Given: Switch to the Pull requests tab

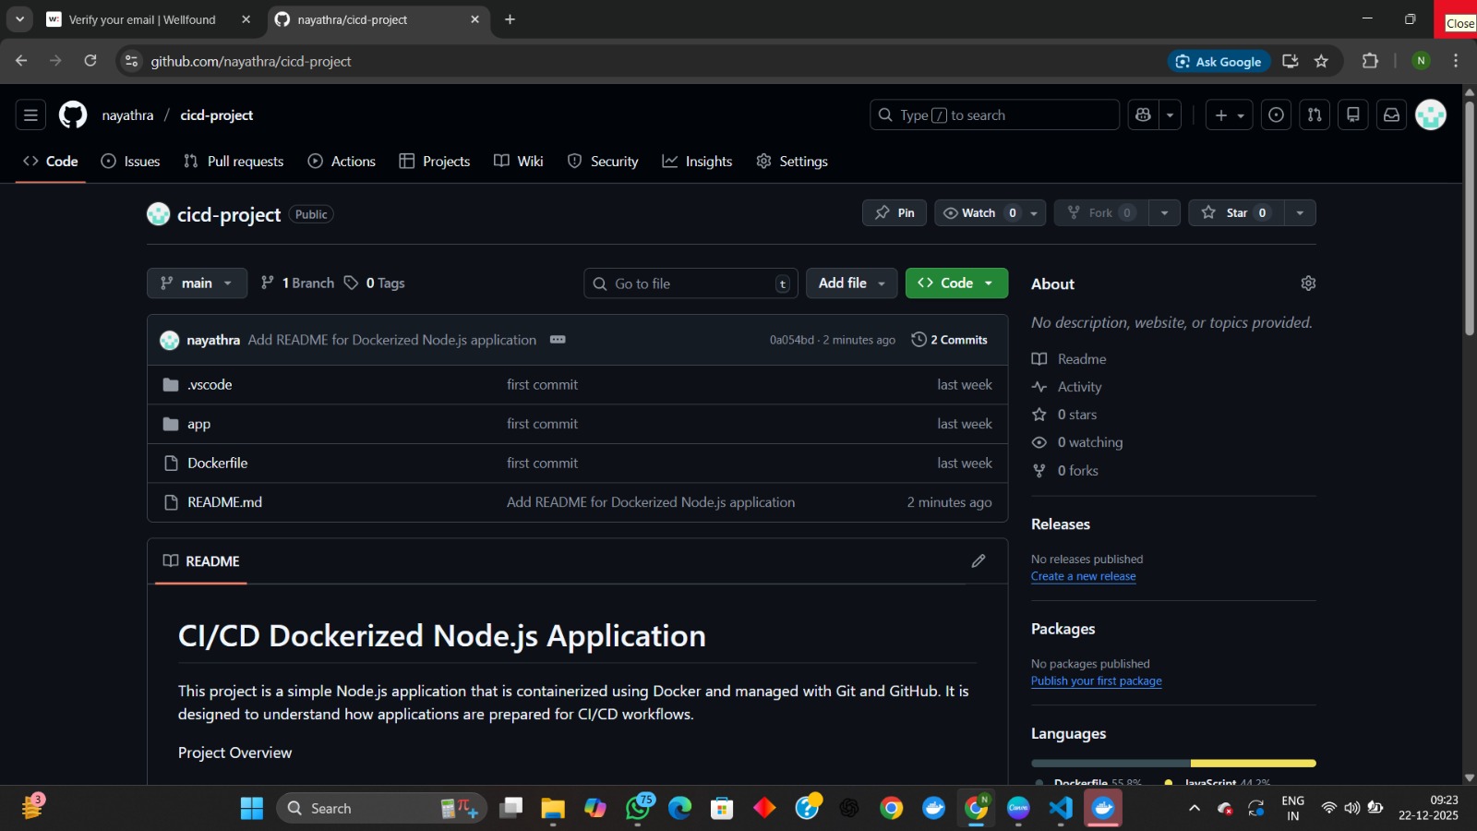Looking at the screenshot, I should tap(234, 162).
